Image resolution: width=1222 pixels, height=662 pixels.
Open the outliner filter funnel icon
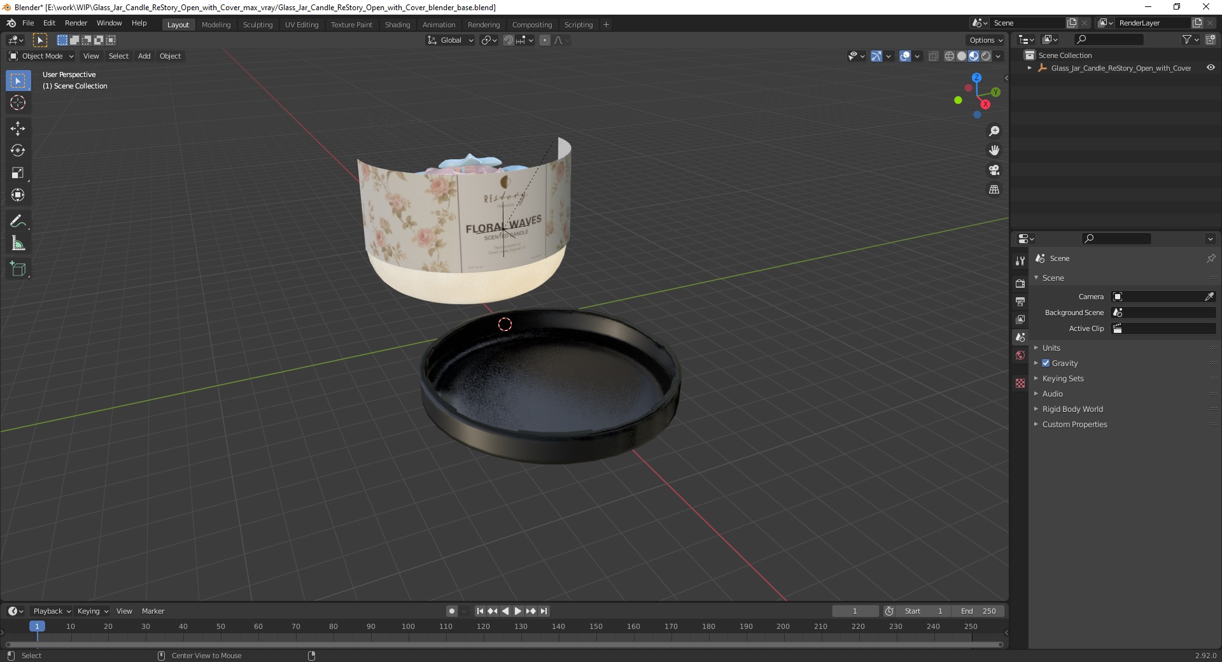[x=1187, y=39]
